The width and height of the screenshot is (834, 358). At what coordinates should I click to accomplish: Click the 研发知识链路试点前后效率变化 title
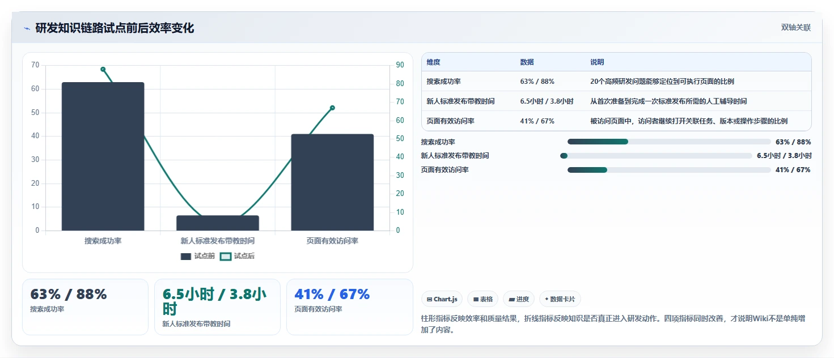click(x=115, y=28)
